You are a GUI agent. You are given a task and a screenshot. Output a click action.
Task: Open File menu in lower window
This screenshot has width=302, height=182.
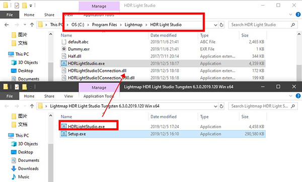[x=10, y=96]
